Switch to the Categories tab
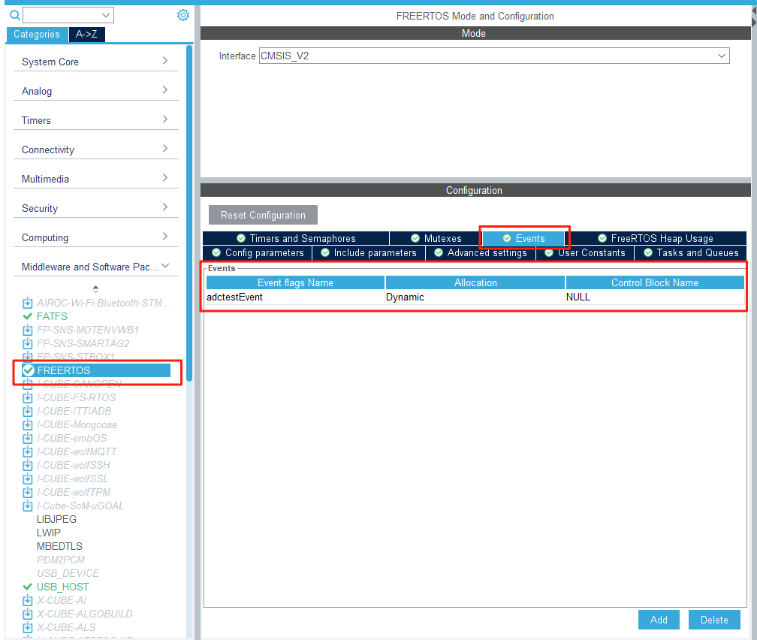The height and width of the screenshot is (640, 757). [37, 35]
